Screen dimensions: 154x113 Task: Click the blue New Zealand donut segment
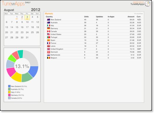pos(34,71)
